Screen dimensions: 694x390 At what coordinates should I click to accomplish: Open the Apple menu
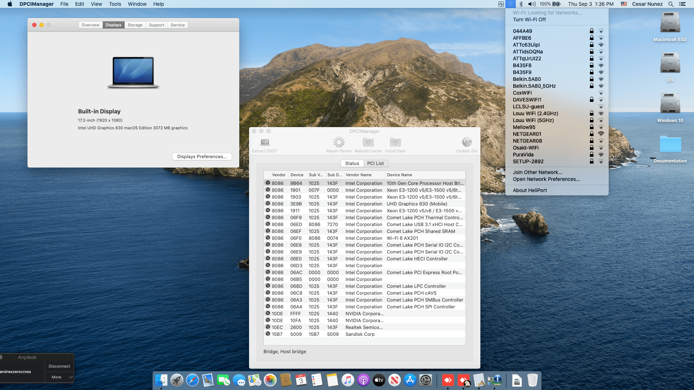(x=10, y=4)
